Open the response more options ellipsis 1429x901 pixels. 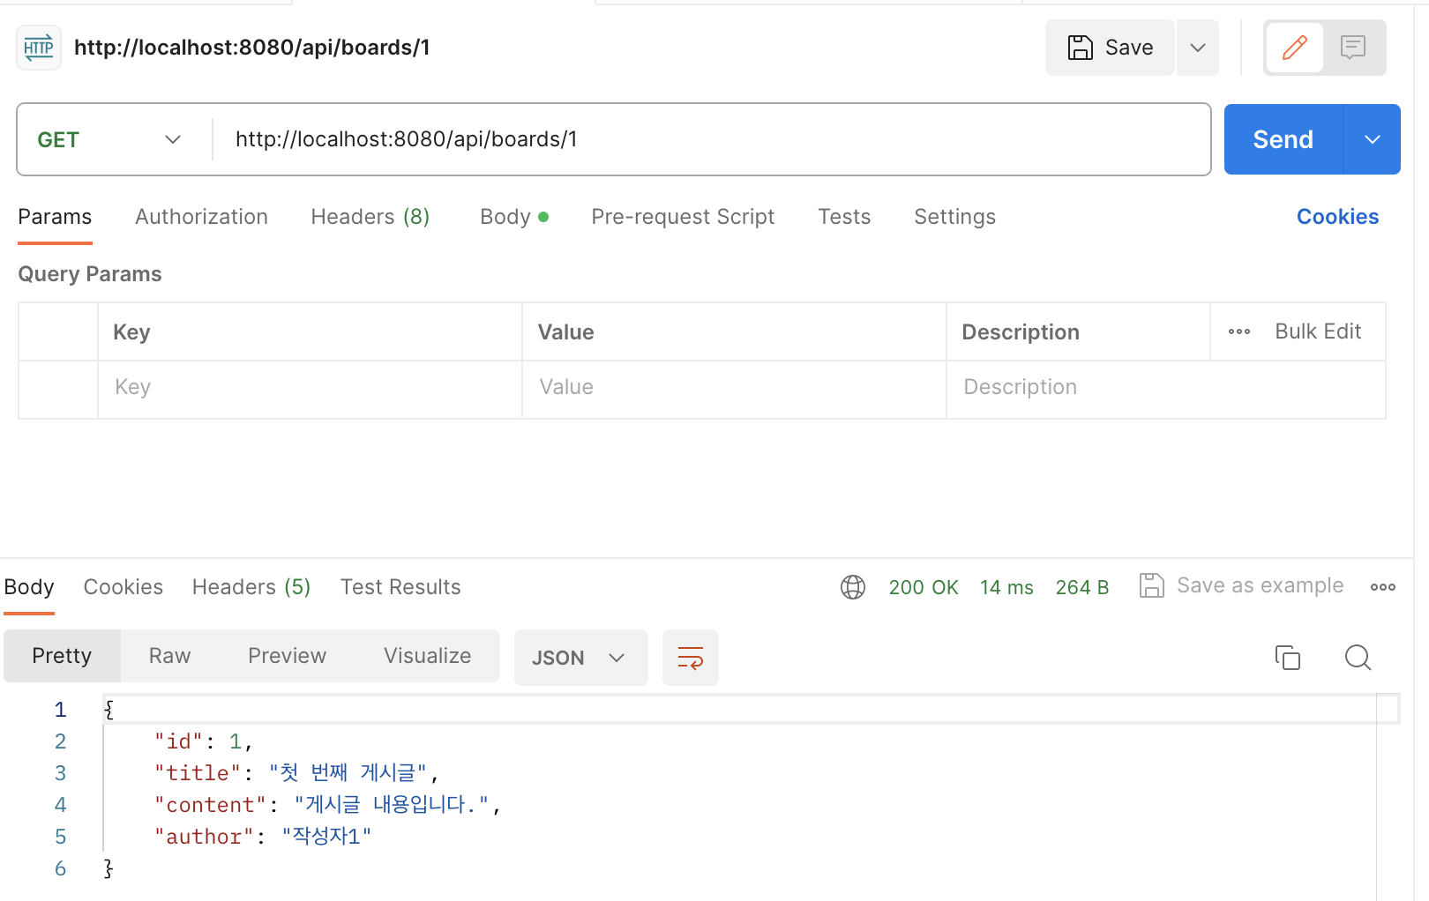[x=1382, y=587]
